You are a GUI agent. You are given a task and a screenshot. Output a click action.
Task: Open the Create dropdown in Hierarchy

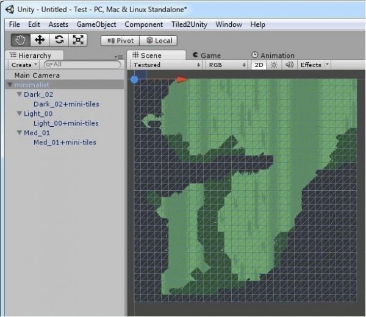coord(24,65)
